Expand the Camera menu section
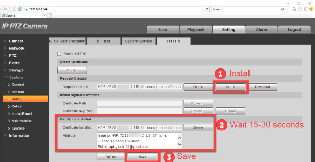This screenshot has width=315, height=162. [x=16, y=41]
